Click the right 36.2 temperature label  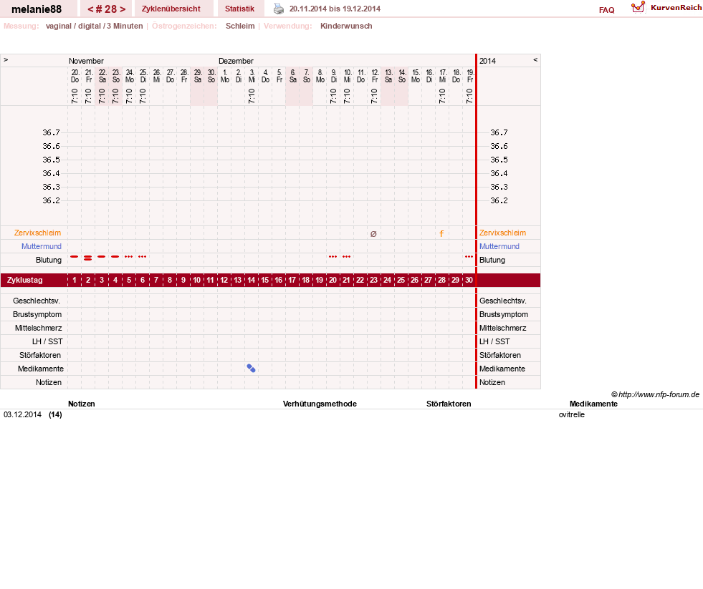tap(499, 200)
